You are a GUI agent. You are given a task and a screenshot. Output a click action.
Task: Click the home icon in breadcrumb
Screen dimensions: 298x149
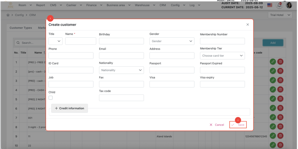click(x=8, y=15)
